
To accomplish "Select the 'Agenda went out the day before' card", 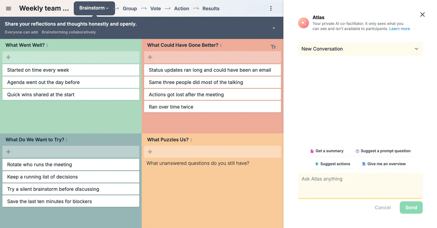I will click(71, 82).
